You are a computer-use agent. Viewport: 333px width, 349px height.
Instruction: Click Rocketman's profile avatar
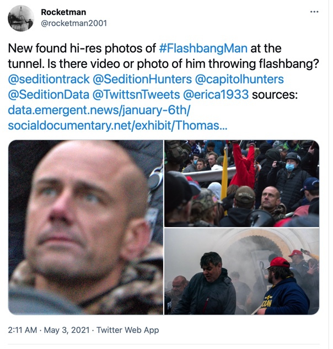(x=21, y=18)
